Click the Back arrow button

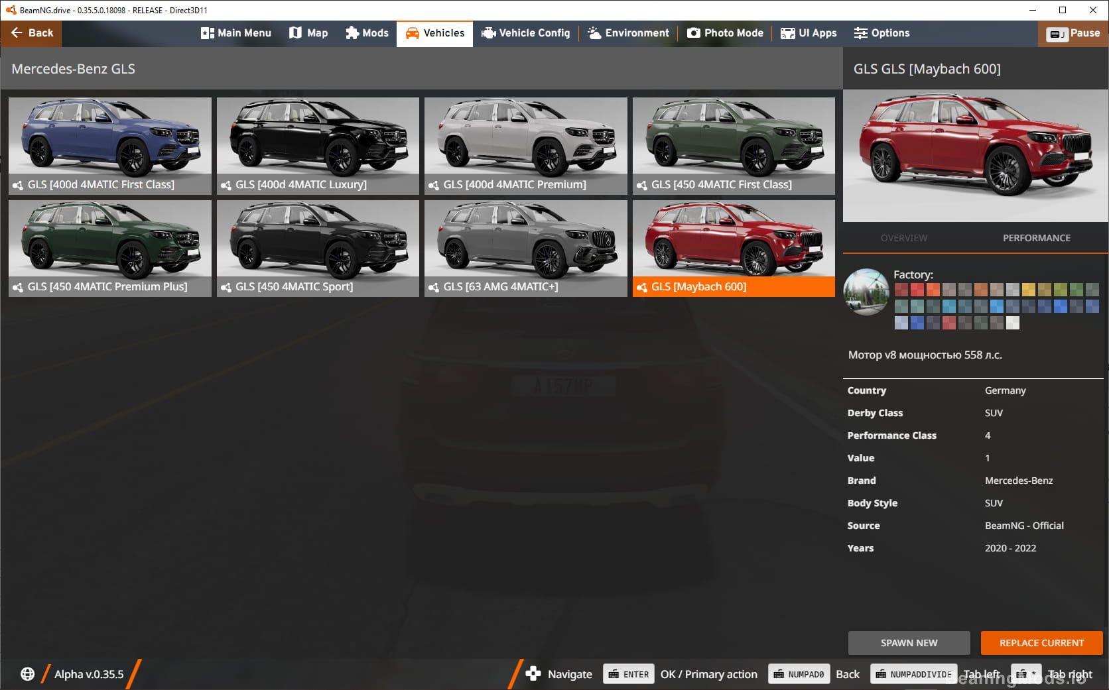click(x=31, y=33)
